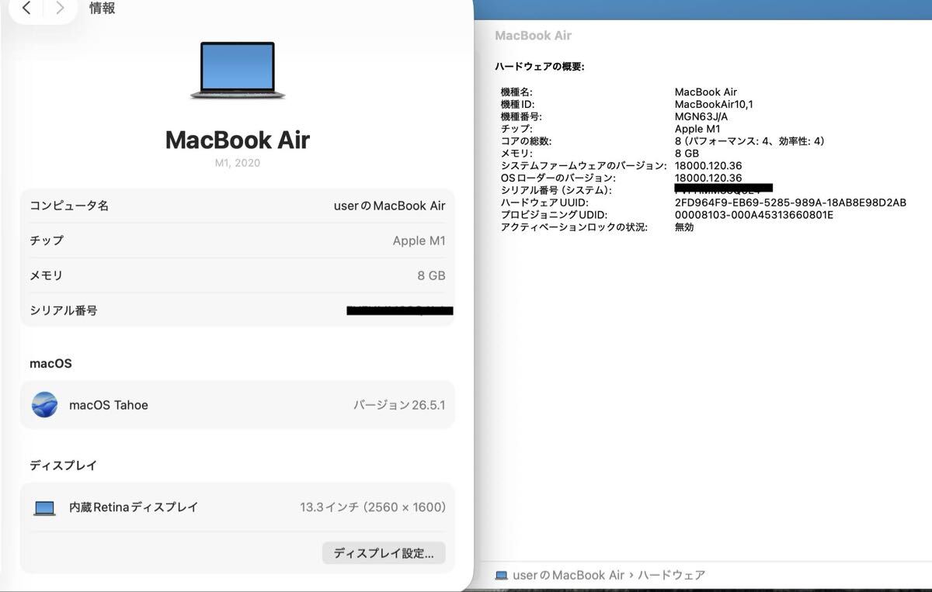Select the シリアル番号 label in info panel
Screen dimensions: 932x592
click(x=64, y=310)
